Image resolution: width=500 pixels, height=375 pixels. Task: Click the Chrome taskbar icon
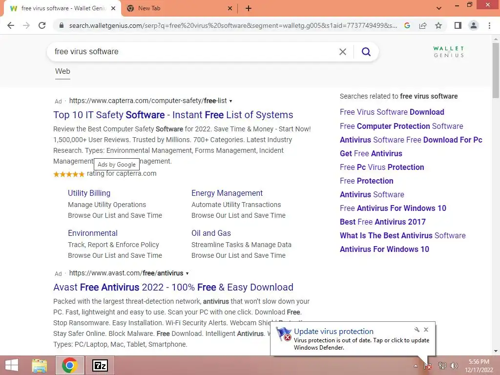(x=70, y=365)
